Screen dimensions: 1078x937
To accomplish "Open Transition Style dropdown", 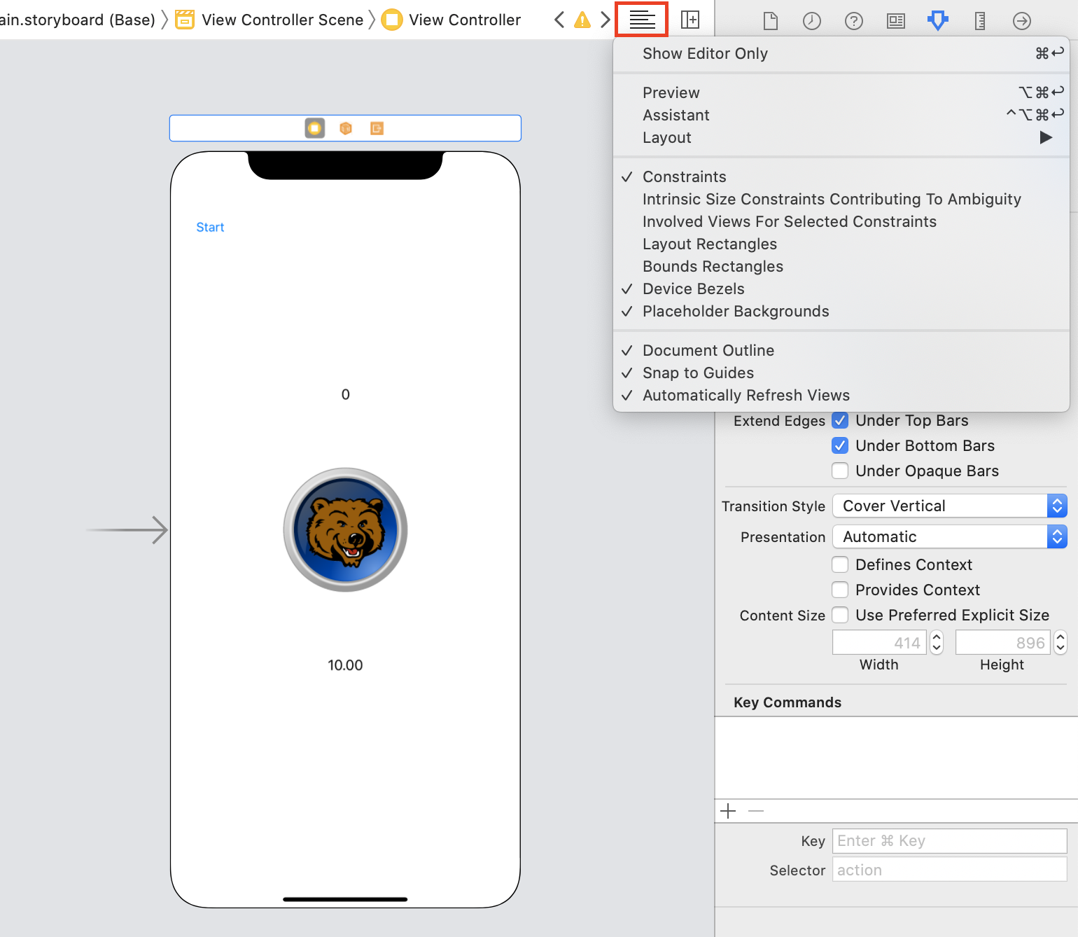I will click(x=949, y=506).
